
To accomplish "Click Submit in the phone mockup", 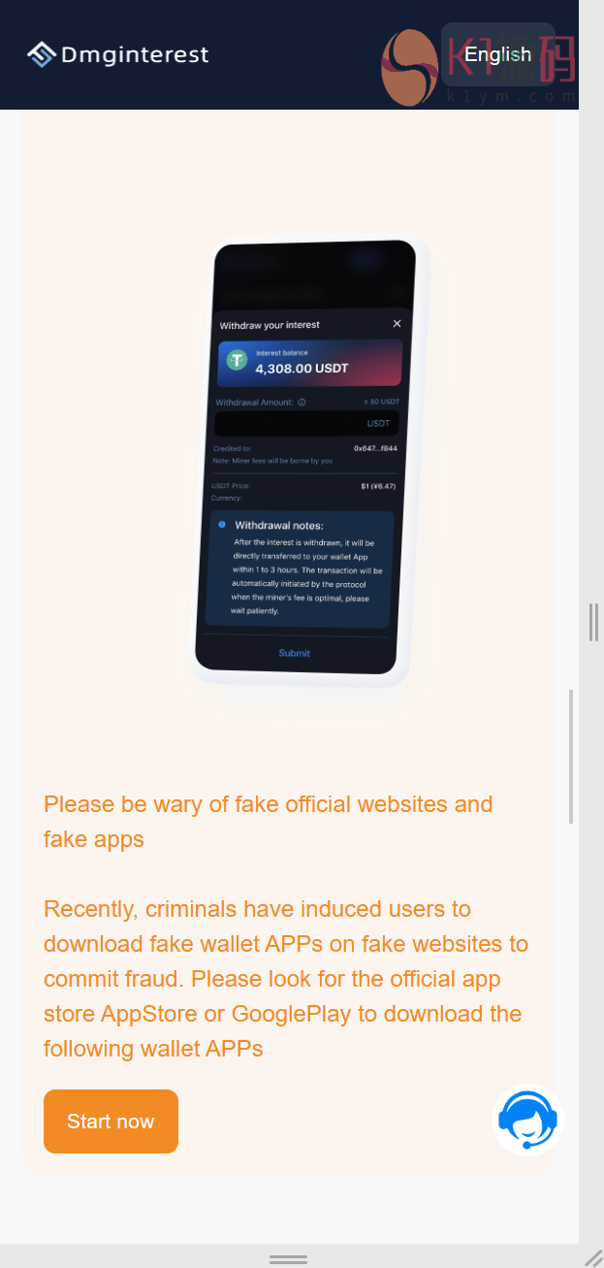I will pyautogui.click(x=295, y=653).
